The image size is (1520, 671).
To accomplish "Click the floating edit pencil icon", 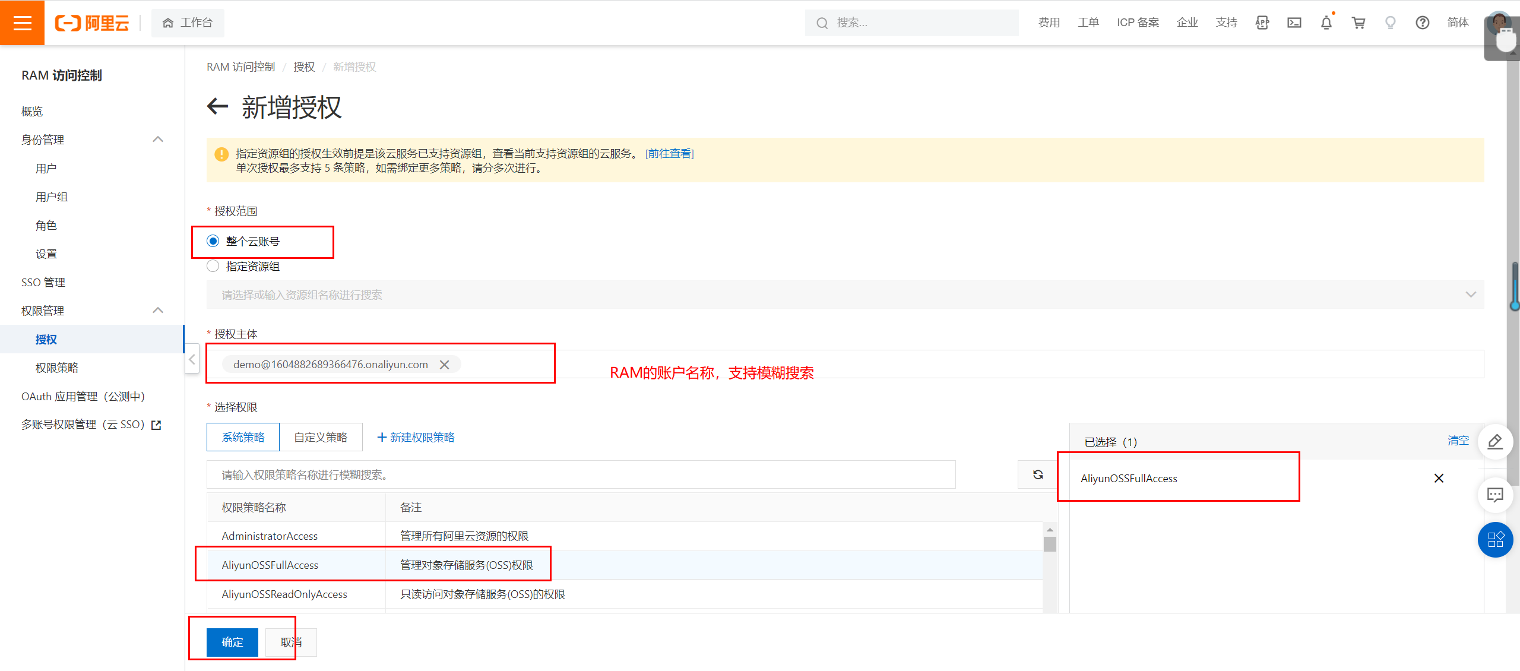I will [x=1495, y=441].
